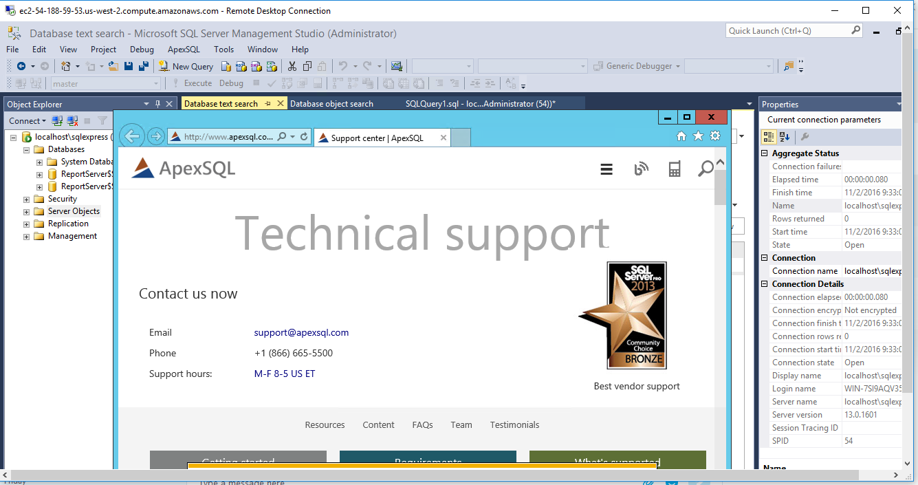Open the ApexSQL menu
Screen dimensions: 918x485
click(184, 50)
